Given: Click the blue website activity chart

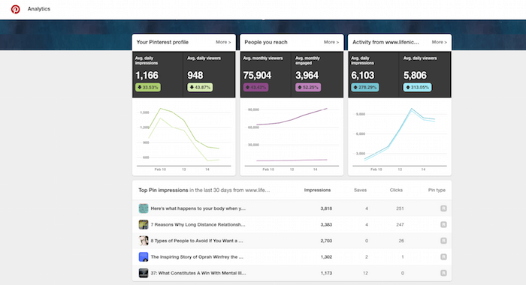Looking at the screenshot, I should tap(400, 136).
